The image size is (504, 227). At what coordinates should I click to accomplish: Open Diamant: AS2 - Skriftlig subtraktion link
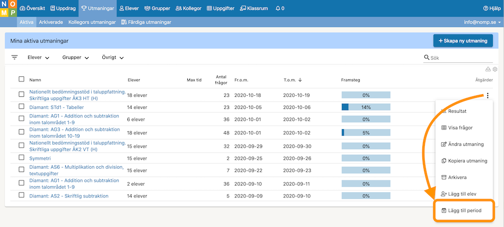[x=69, y=196]
